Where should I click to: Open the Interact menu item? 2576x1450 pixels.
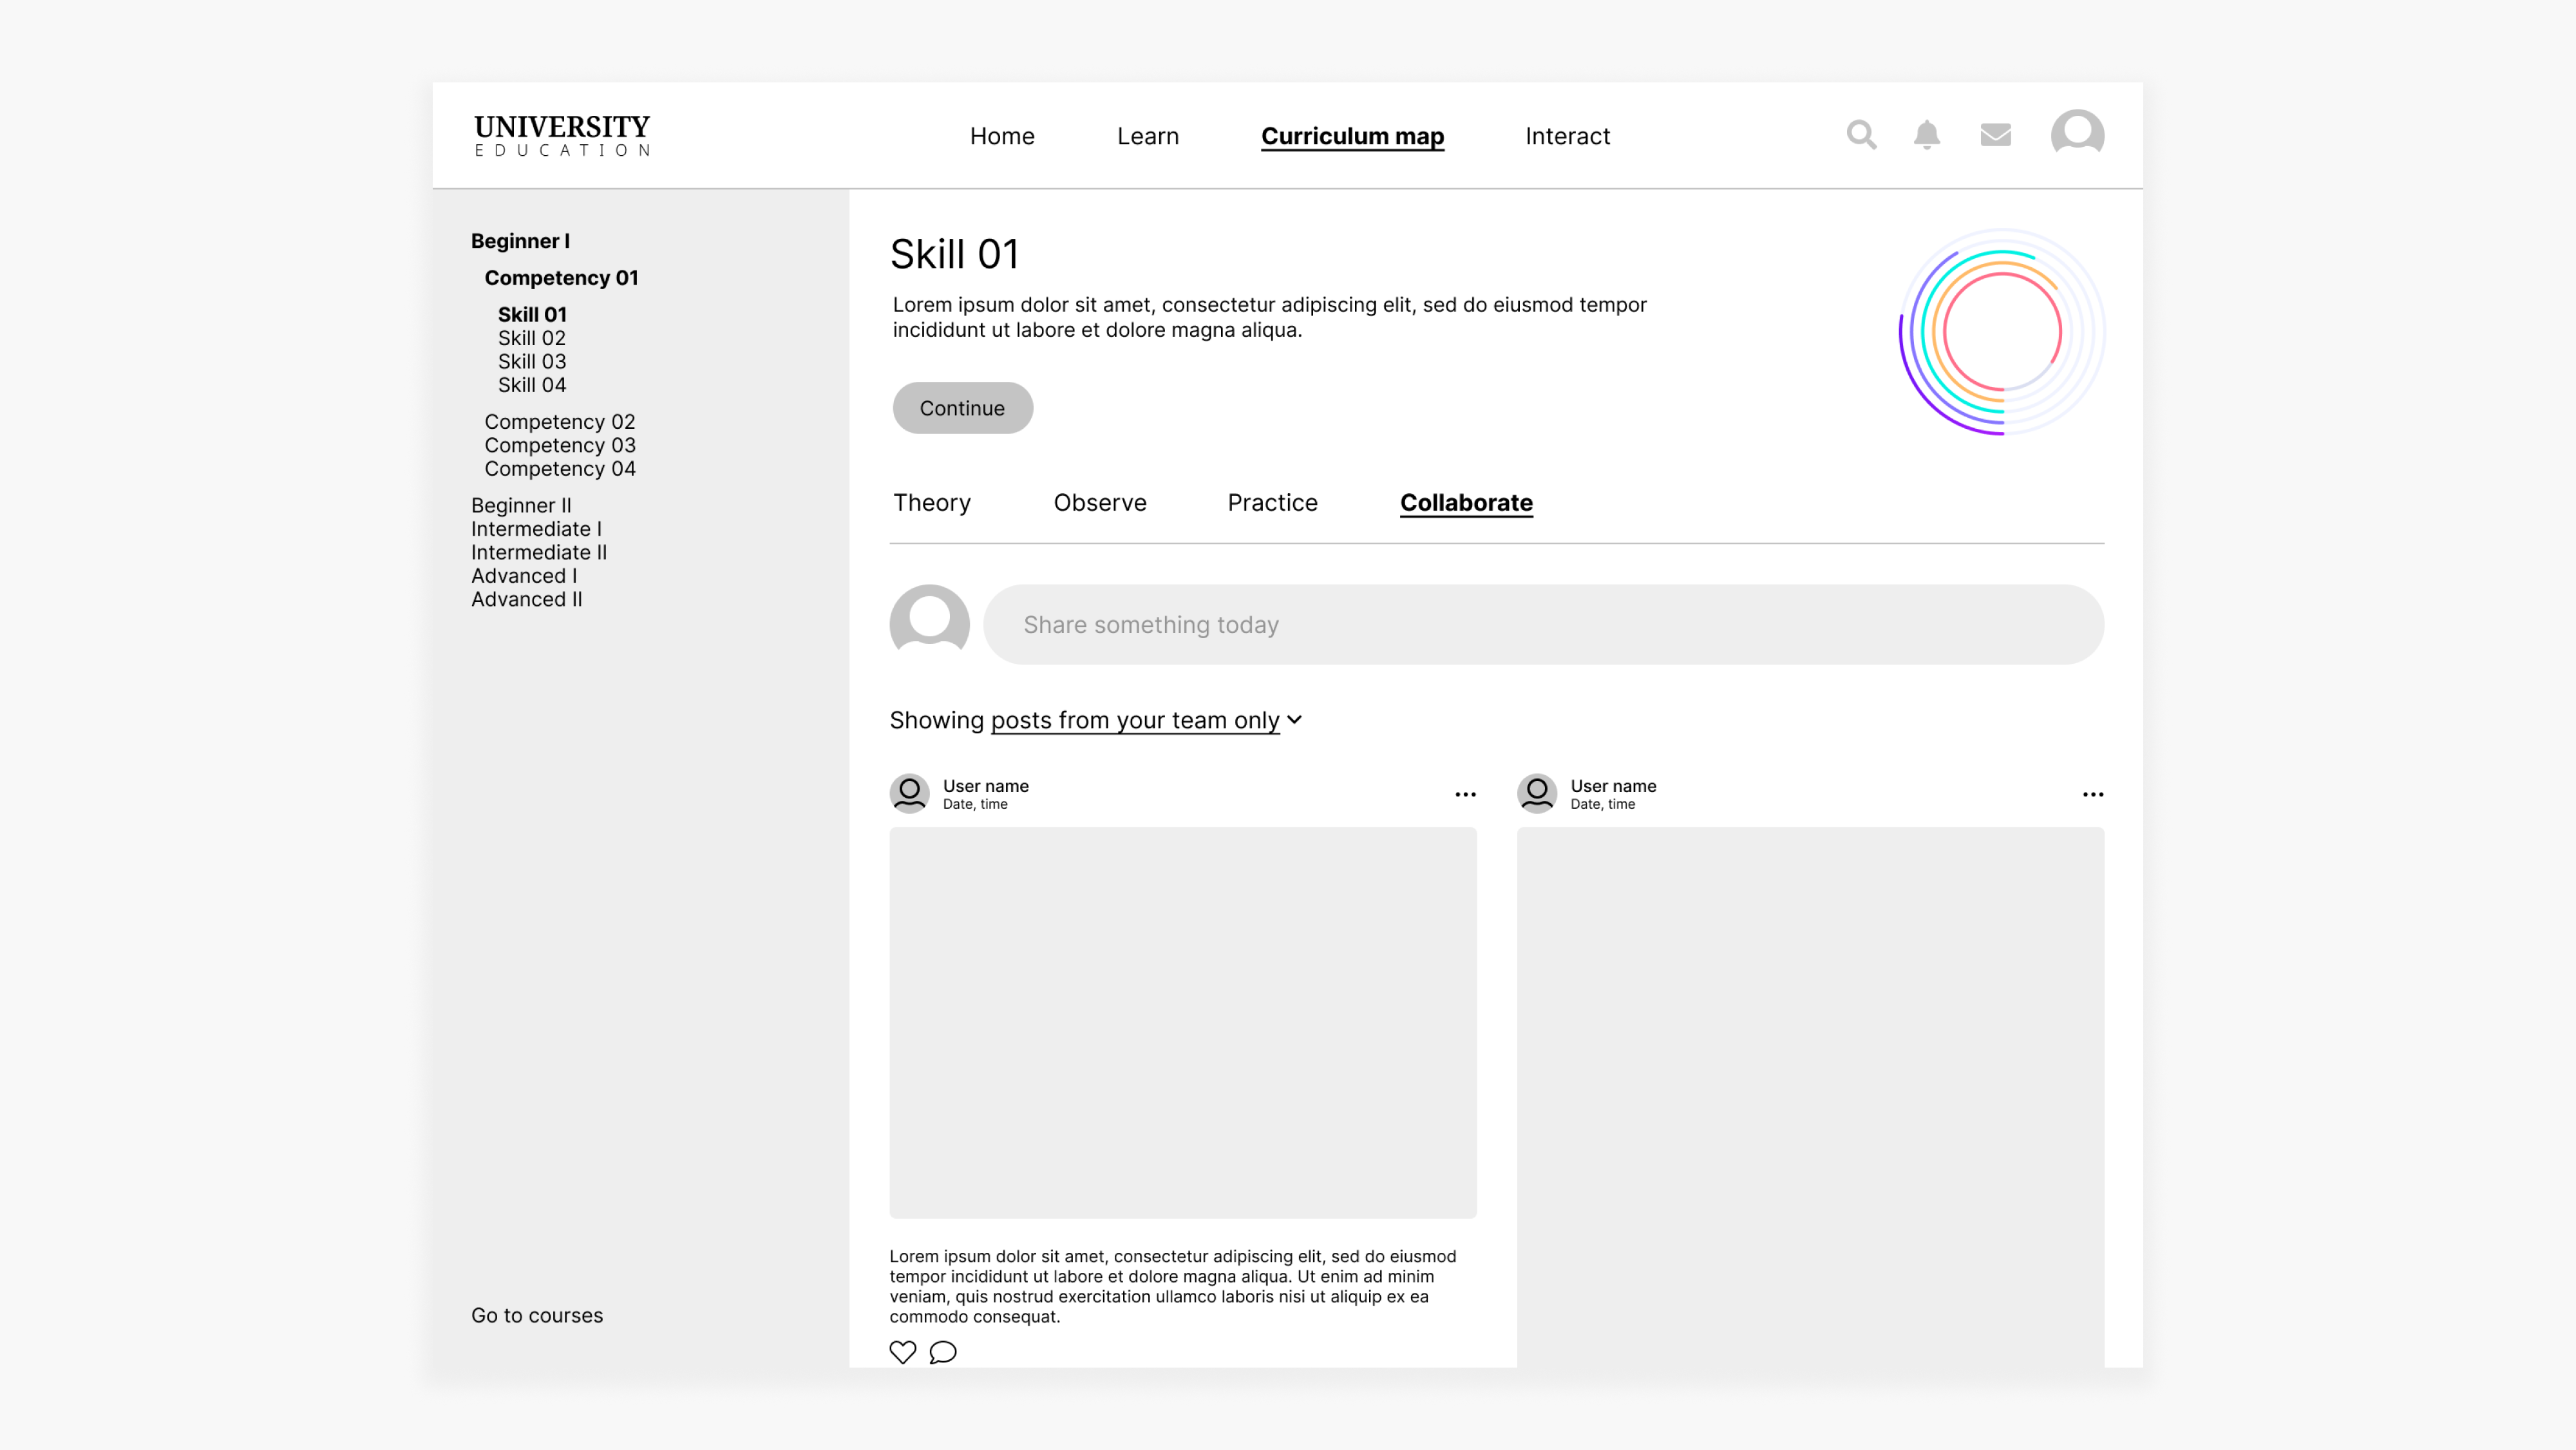click(1567, 136)
